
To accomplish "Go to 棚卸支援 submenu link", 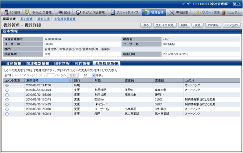I will click(x=43, y=19).
